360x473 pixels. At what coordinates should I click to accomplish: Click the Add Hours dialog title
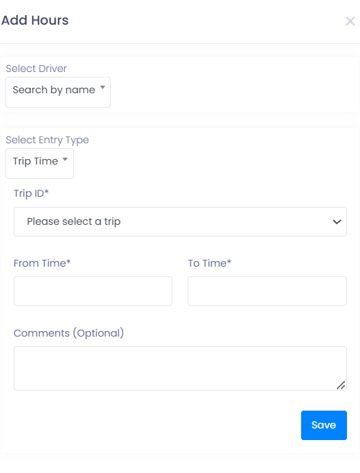pyautogui.click(x=35, y=21)
